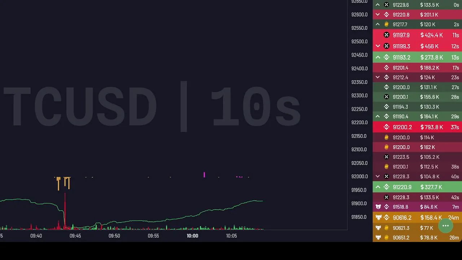Click the 09:50 label on the time axis
The height and width of the screenshot is (260, 462).
[114, 236]
